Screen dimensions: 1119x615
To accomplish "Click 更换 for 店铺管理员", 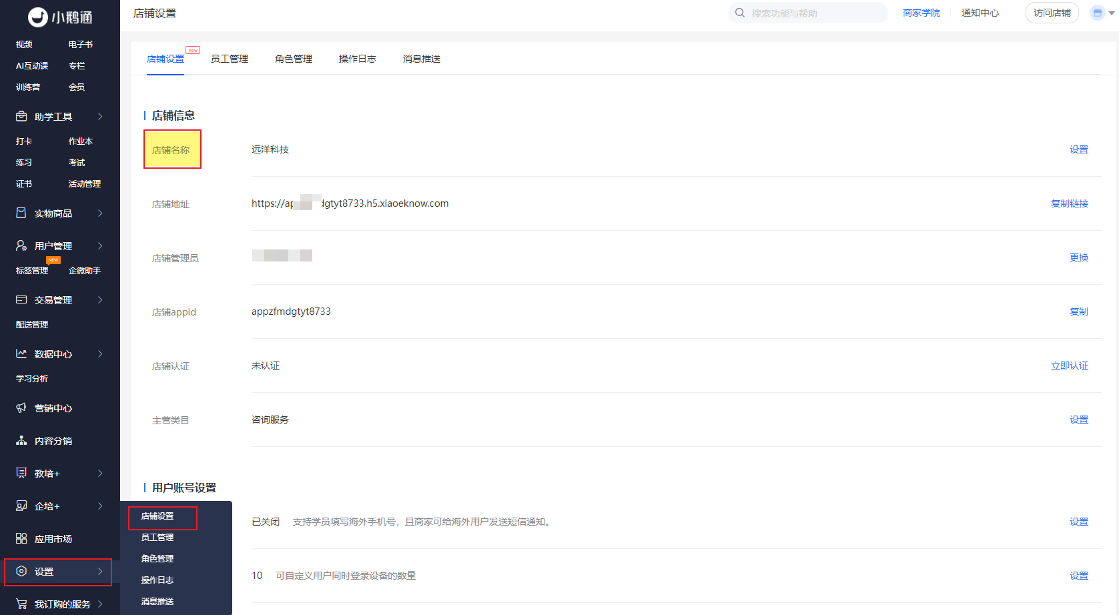I will point(1079,257).
